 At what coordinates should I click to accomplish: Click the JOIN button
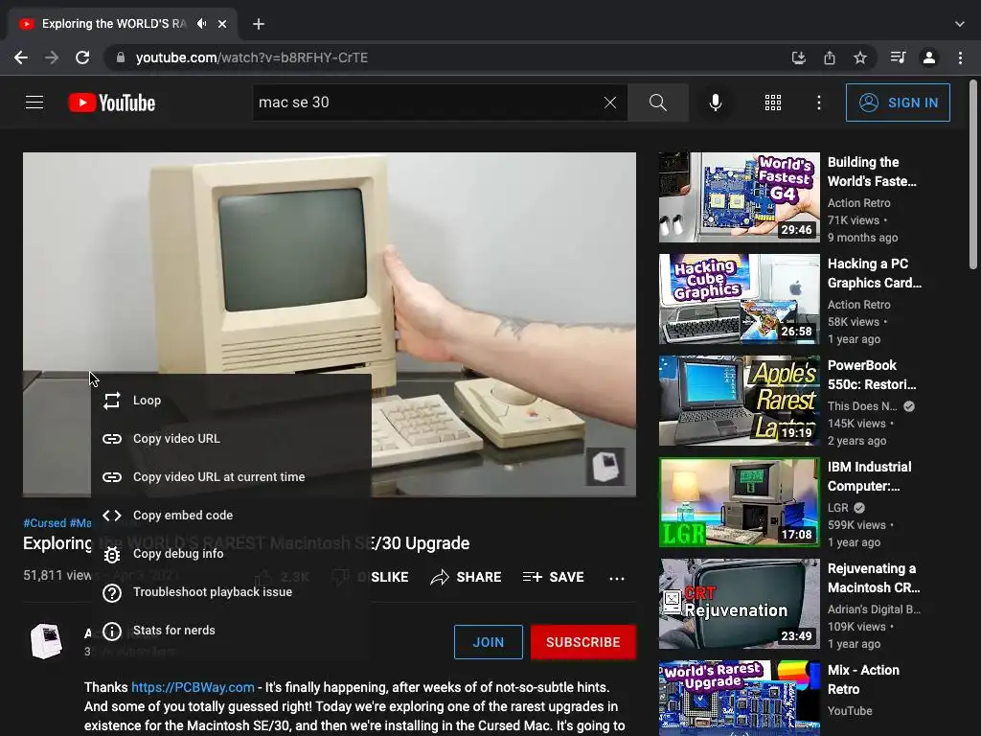488,642
